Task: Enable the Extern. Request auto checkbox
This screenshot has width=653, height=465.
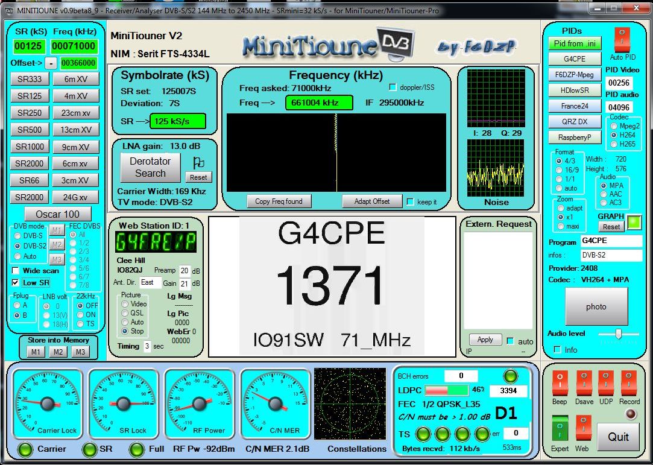Action: pyautogui.click(x=510, y=341)
